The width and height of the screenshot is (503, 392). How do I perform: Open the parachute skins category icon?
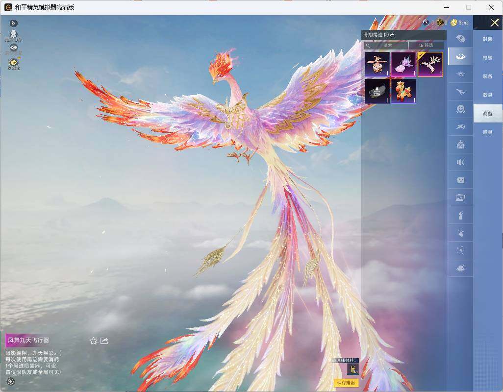click(460, 39)
